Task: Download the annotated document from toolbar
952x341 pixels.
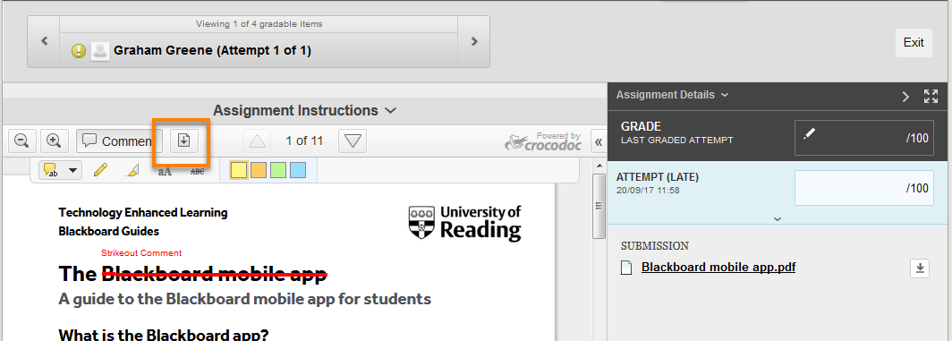Action: (x=184, y=141)
